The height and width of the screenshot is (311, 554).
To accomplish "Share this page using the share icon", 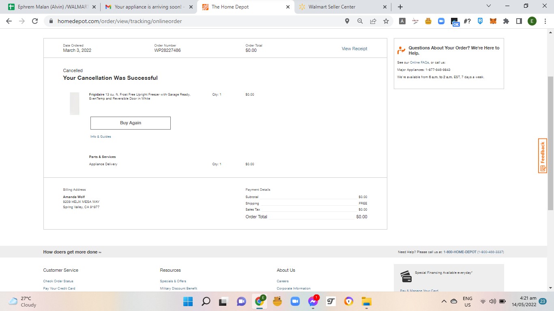I will point(373,21).
